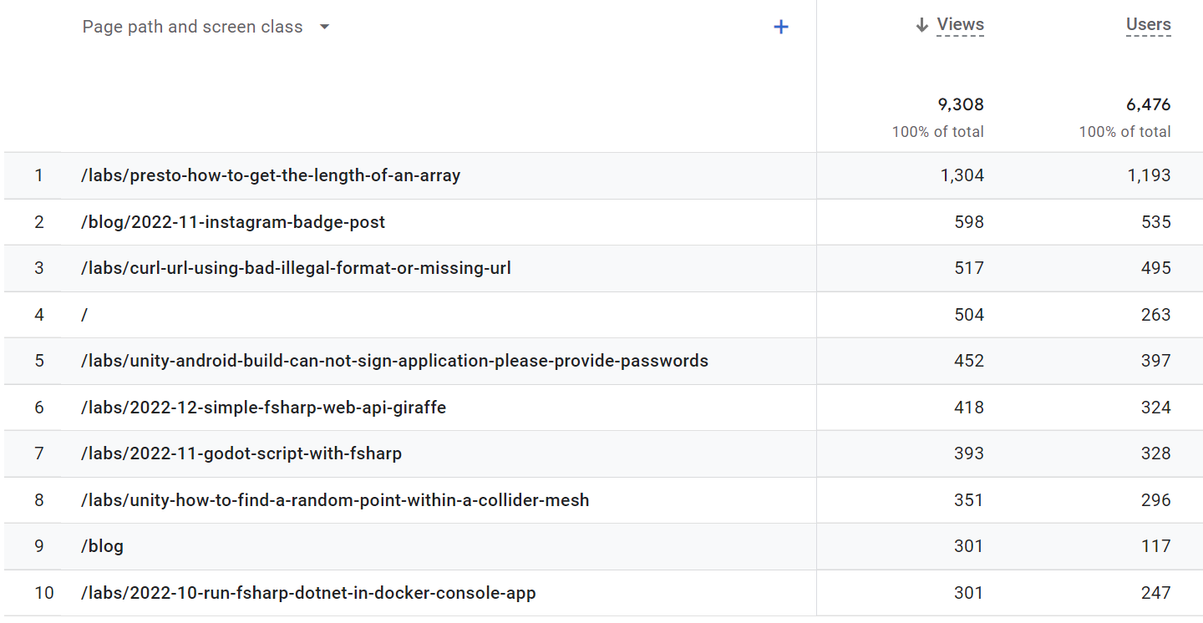This screenshot has height=623, width=1203.
Task: Sort table by the Views column header
Action: click(x=960, y=25)
